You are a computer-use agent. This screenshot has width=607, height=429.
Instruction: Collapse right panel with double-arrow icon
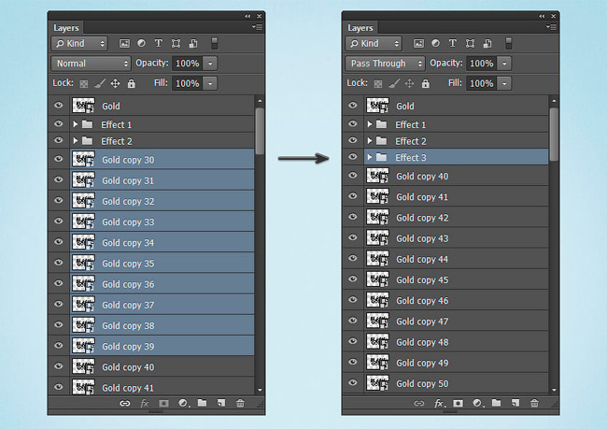pyautogui.click(x=542, y=16)
